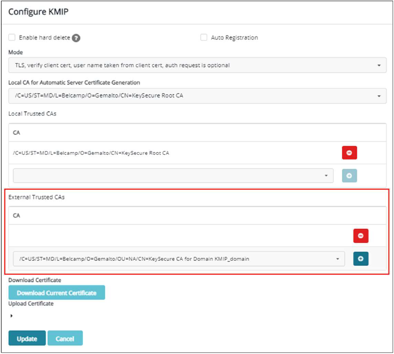Select KeySecure Root CA row text in Local Trusted CAs

pos(91,153)
